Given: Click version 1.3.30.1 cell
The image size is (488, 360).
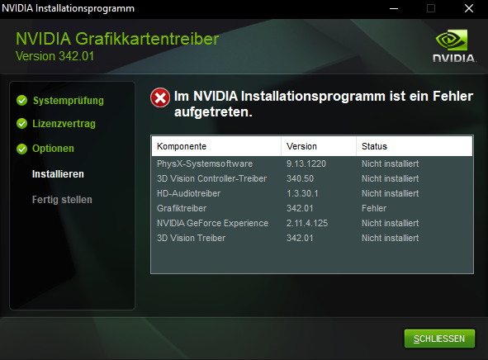Looking at the screenshot, I should point(302,193).
